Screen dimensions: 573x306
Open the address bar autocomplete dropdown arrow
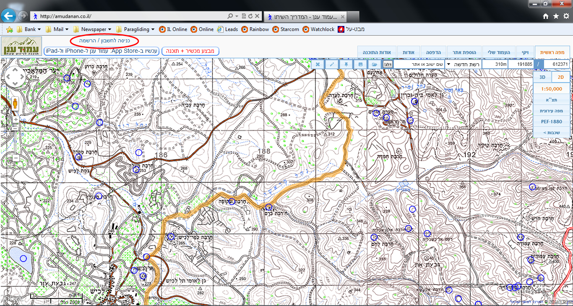(237, 16)
